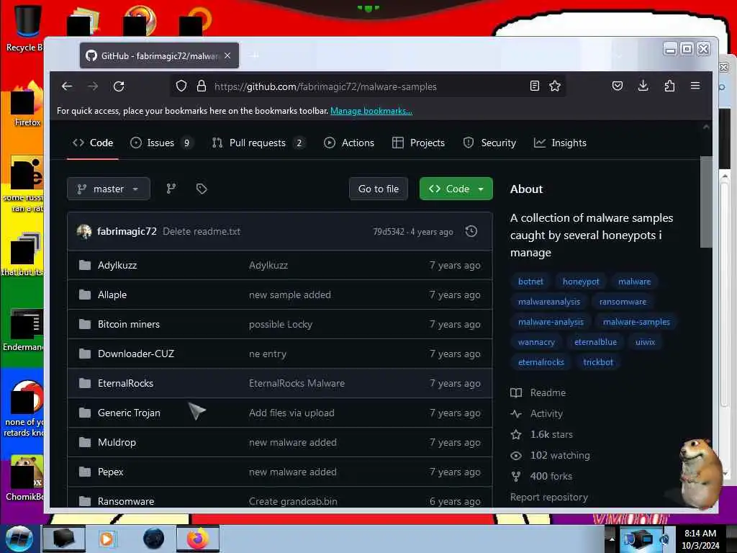Viewport: 737px width, 553px height.
Task: Toggle reader view icon in address bar
Action: (x=535, y=86)
